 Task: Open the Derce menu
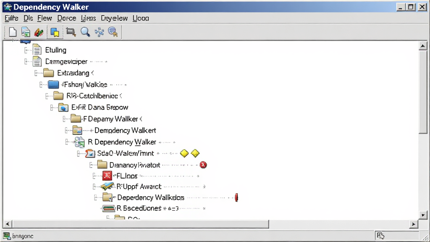(x=67, y=18)
